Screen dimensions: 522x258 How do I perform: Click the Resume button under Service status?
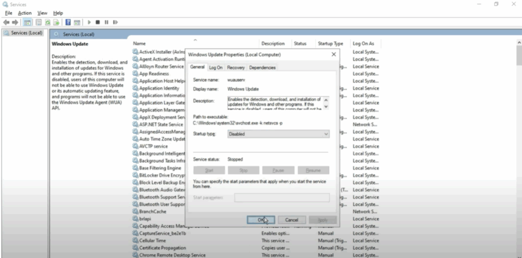tap(313, 170)
